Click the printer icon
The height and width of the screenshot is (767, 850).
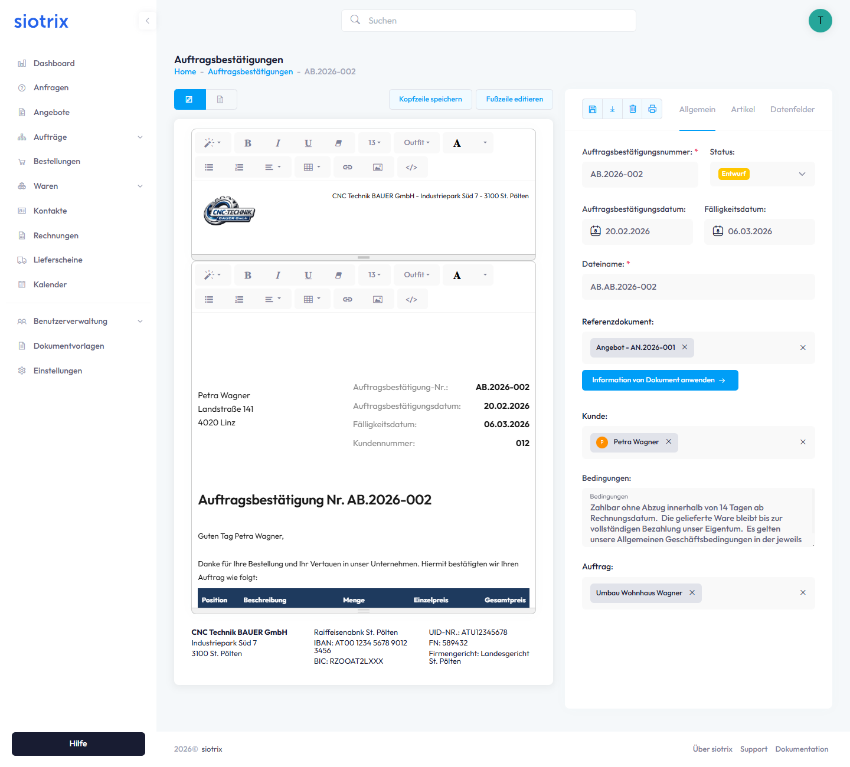pyautogui.click(x=652, y=109)
